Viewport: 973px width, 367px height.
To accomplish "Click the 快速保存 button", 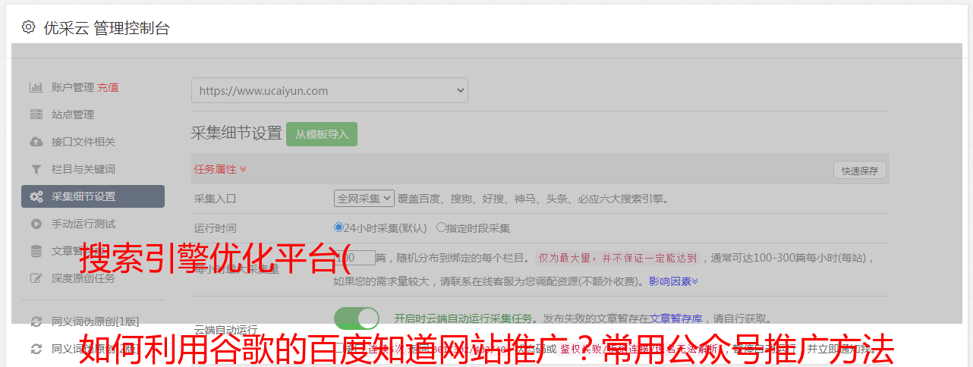I will pyautogui.click(x=859, y=171).
